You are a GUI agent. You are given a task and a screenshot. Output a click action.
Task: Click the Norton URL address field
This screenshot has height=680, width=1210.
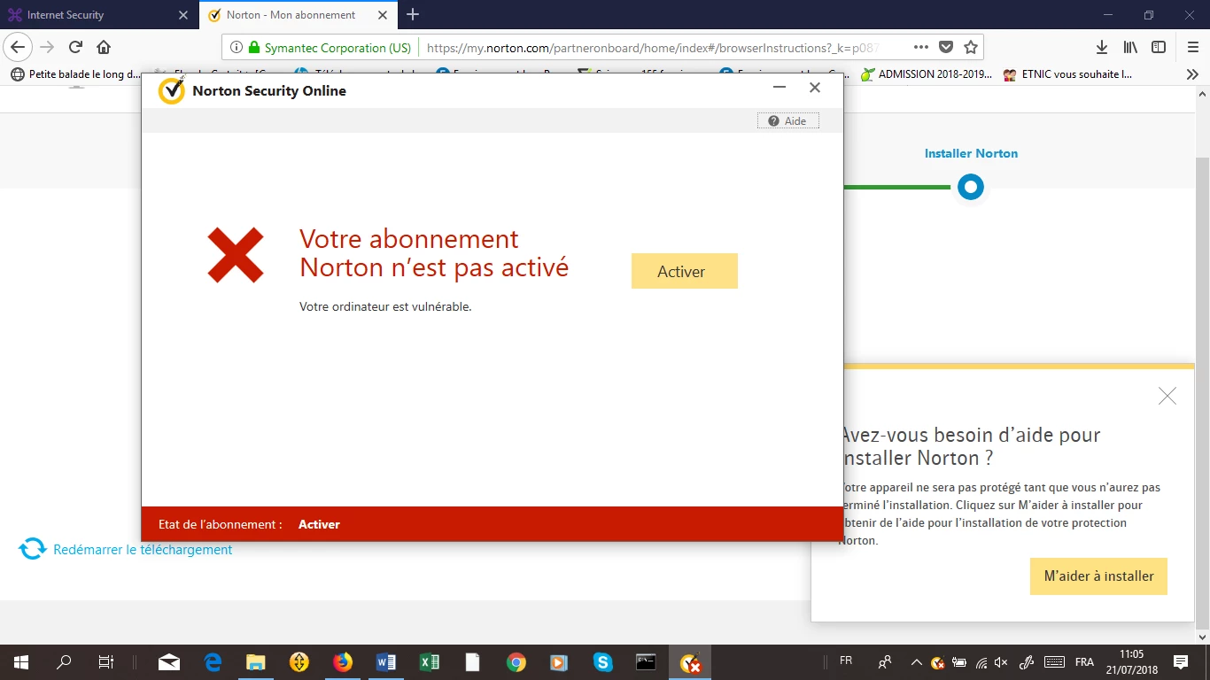(651, 48)
